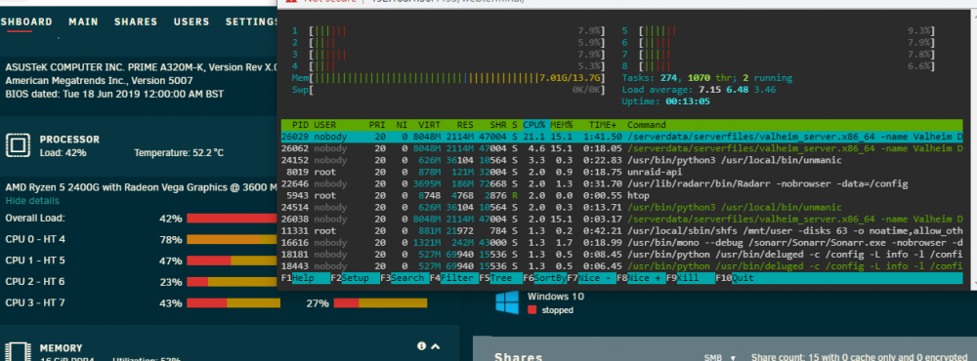The height and width of the screenshot is (361, 977).
Task: Click F9 Kill in htop
Action: [691, 278]
